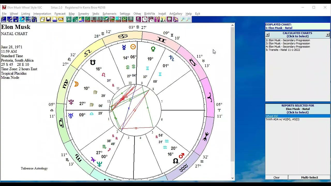Click the green single wheel icon
Viewport: 331px width, 186px height.
point(69,19)
